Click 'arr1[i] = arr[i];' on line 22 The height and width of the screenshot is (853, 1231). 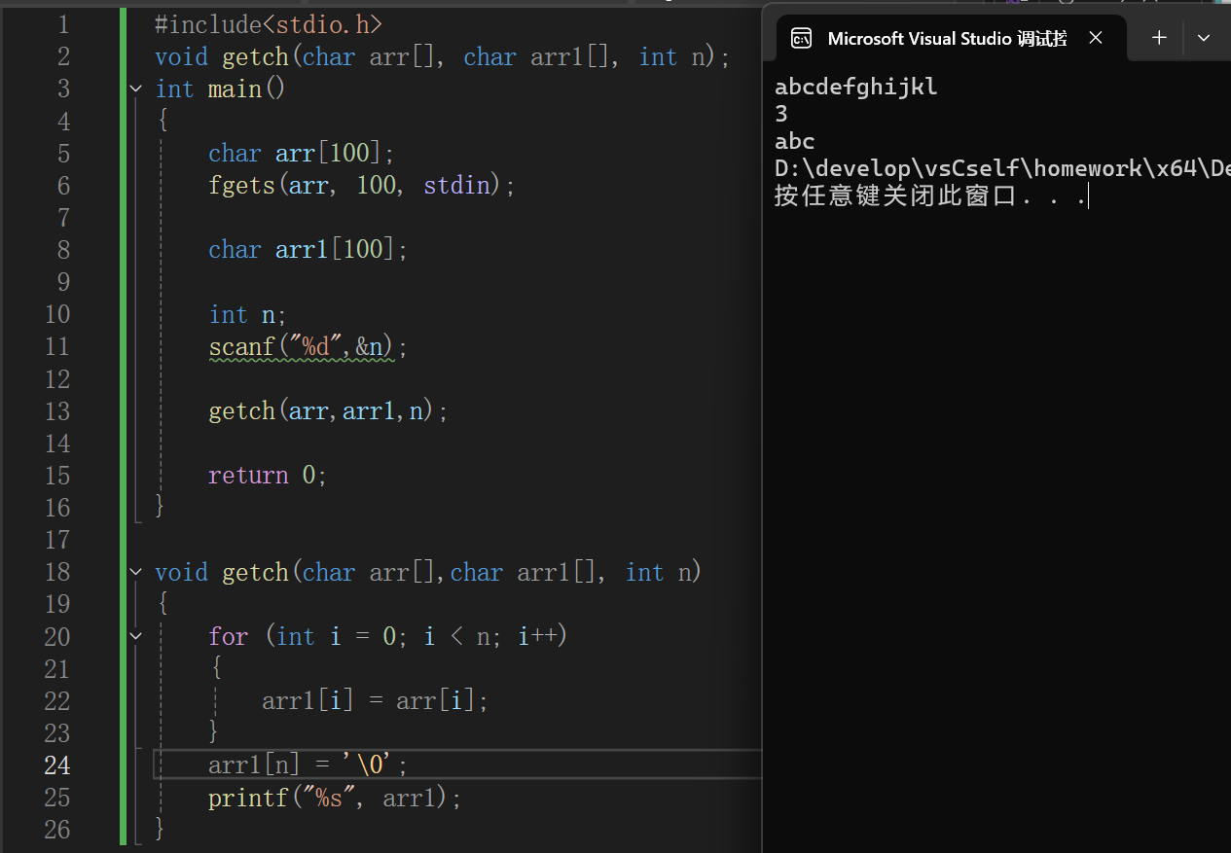click(375, 700)
